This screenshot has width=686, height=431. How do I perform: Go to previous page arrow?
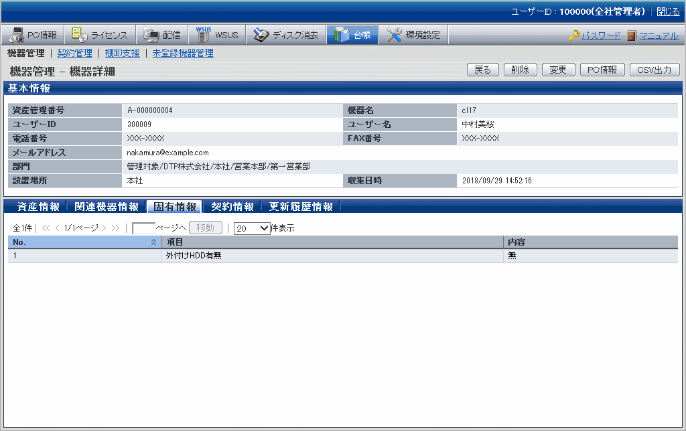click(x=58, y=228)
